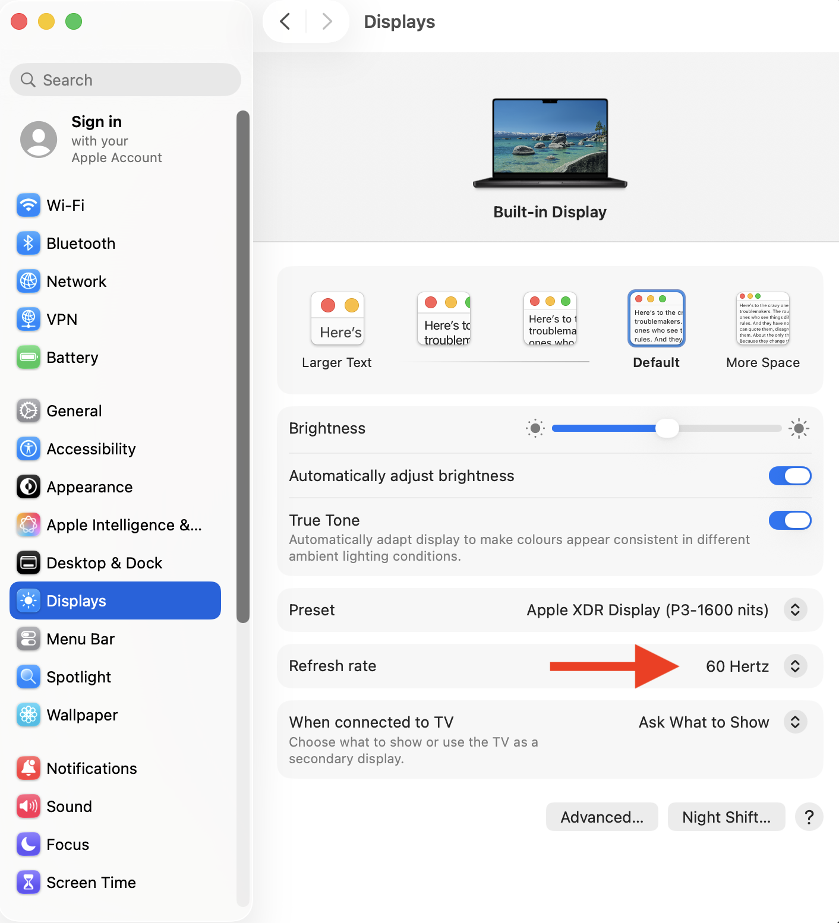839x923 pixels.
Task: Select the Spotlight magnifier icon
Action: tap(29, 677)
